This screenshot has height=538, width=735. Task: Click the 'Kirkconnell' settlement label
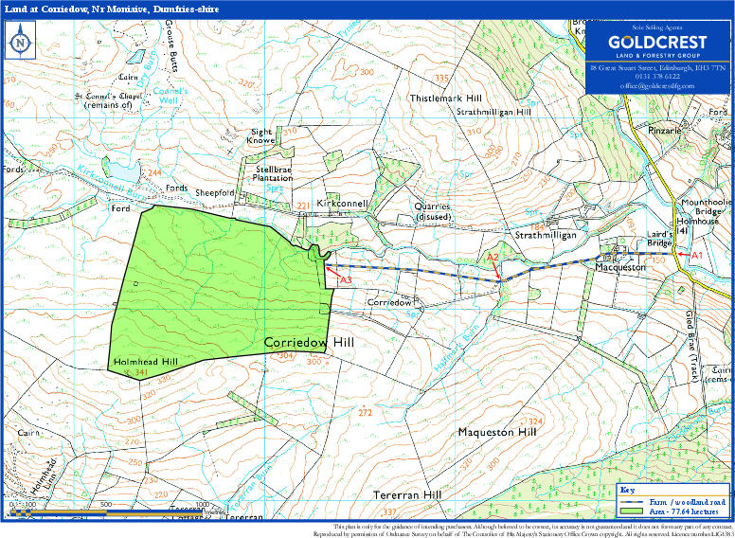pyautogui.click(x=342, y=204)
